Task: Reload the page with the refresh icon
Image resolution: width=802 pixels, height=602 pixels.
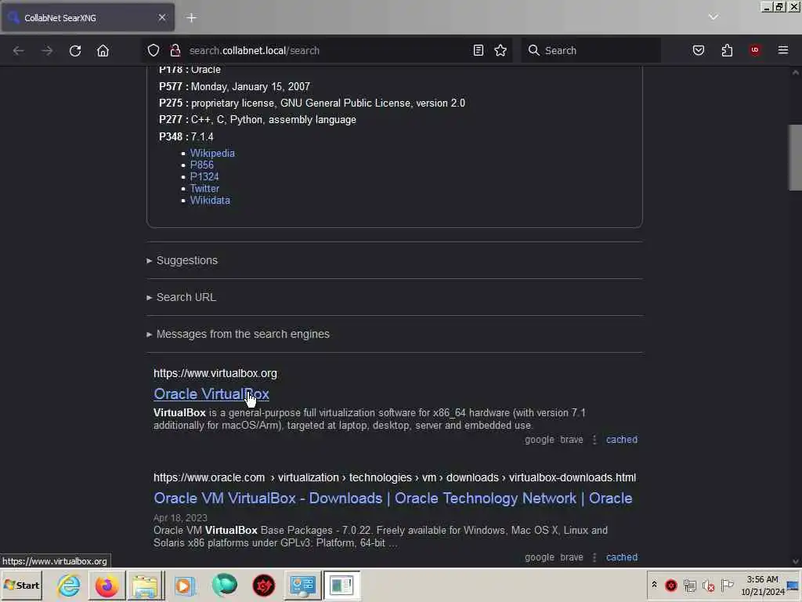Action: pos(75,51)
